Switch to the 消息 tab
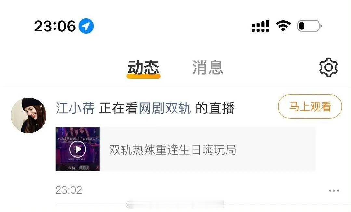 click(x=208, y=67)
